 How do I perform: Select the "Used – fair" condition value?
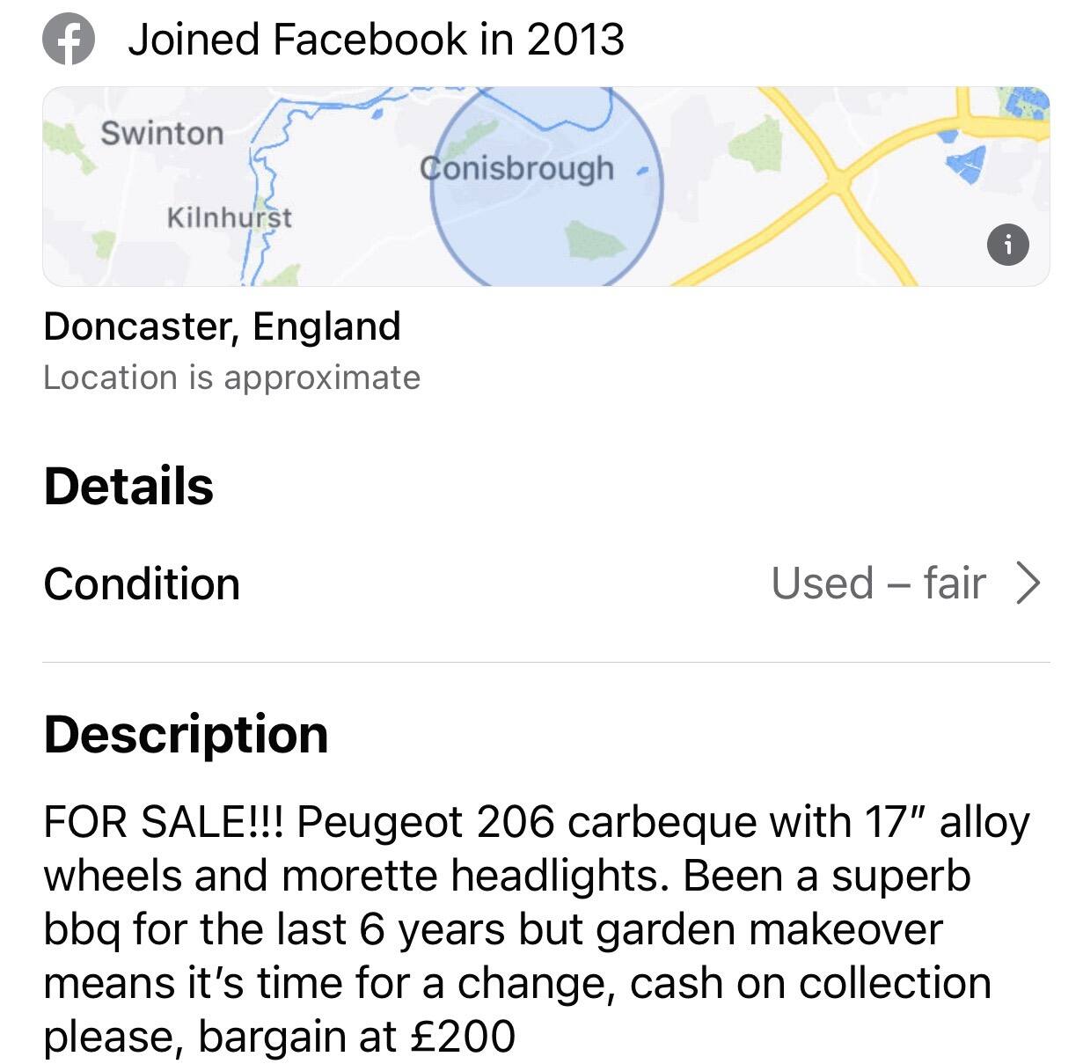pos(878,583)
